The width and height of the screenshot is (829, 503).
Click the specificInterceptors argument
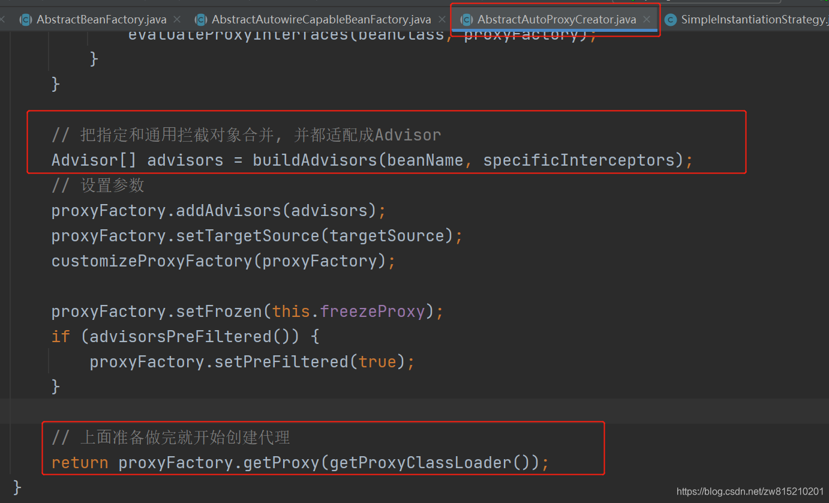tap(578, 160)
